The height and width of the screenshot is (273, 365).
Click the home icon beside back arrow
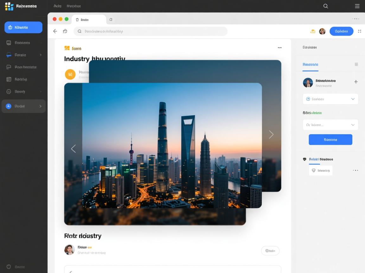click(65, 31)
